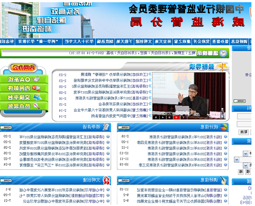Open 理论调研 山东省人民政府 item dated 9-2
The image size is (255, 206).
pos(180,195)
